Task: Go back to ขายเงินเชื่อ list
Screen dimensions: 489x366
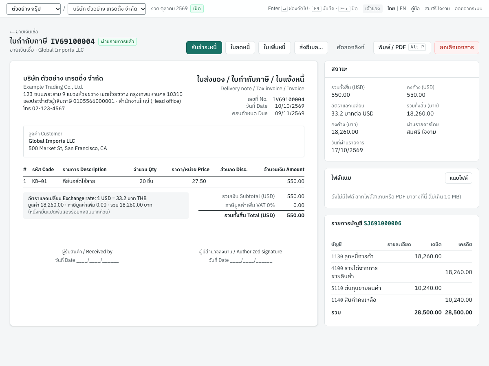Action: (x=24, y=32)
